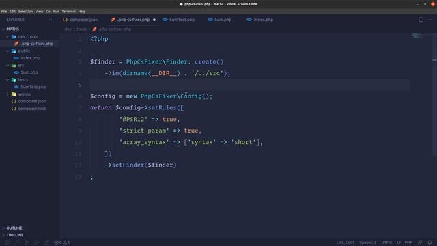Click the rocket icon in the breadcrumb
The width and height of the screenshot is (437, 246).
(95, 29)
